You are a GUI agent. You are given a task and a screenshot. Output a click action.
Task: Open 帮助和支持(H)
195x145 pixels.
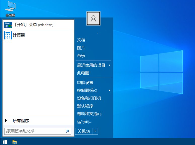click(x=89, y=114)
